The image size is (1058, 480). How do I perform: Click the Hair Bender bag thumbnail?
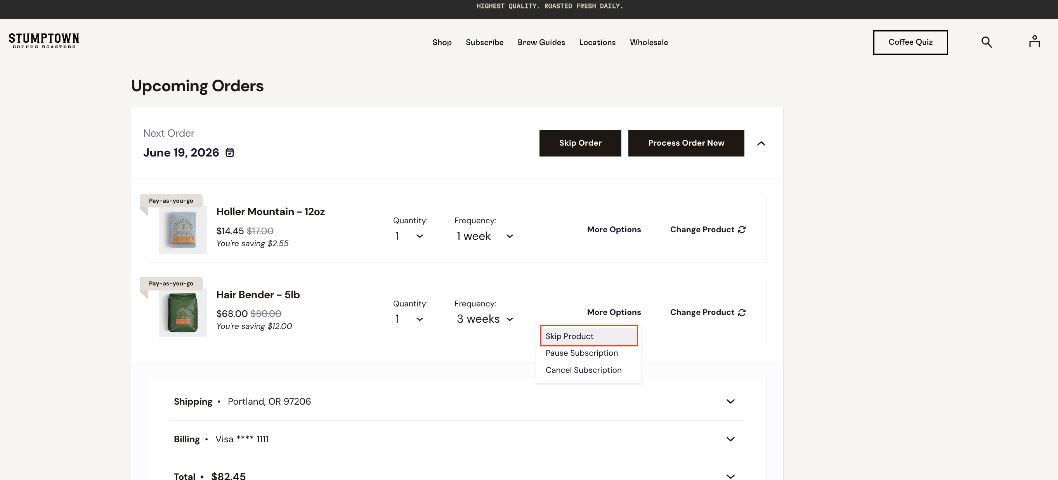tap(183, 313)
